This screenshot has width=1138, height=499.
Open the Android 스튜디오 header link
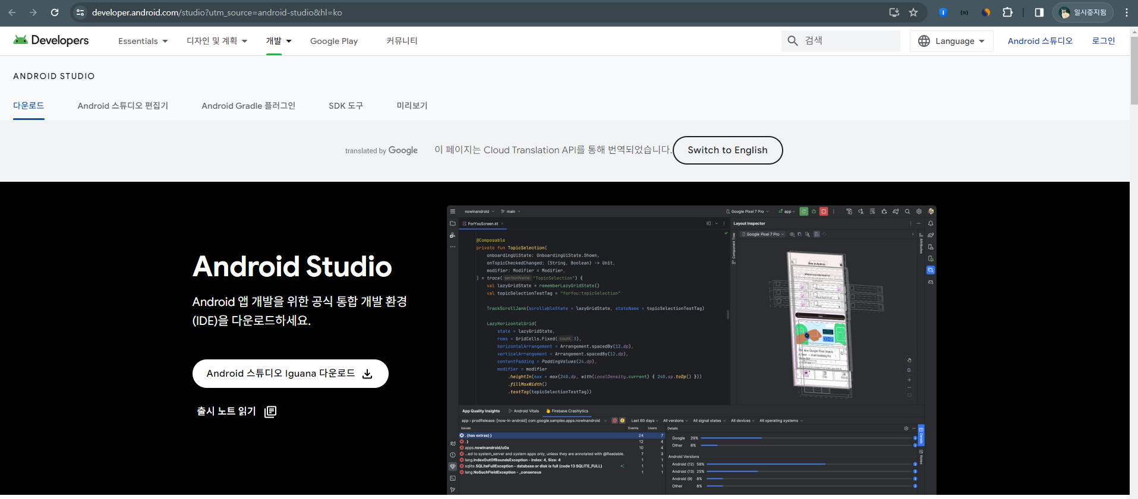click(x=1040, y=41)
